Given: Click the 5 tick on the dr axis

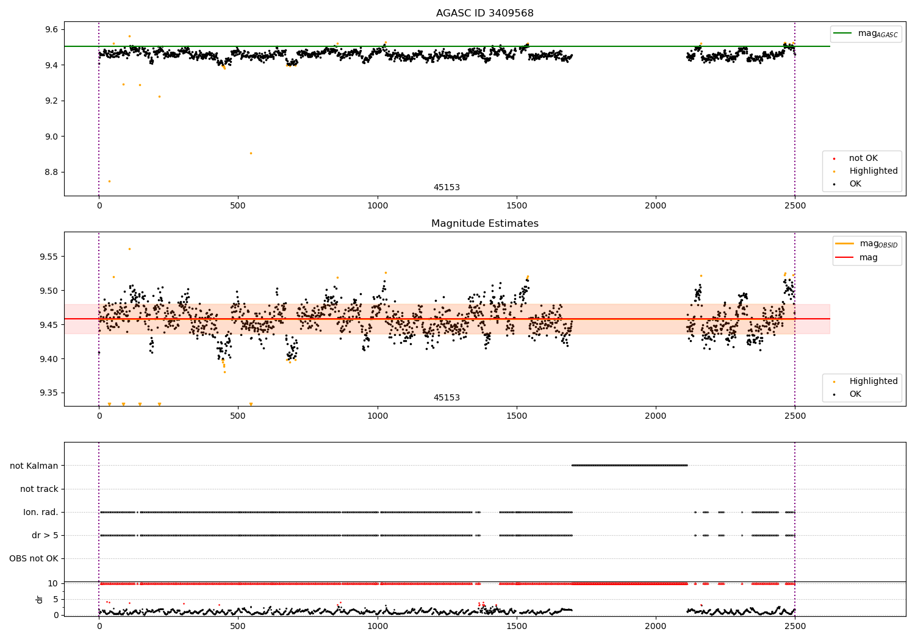Looking at the screenshot, I should (56, 599).
